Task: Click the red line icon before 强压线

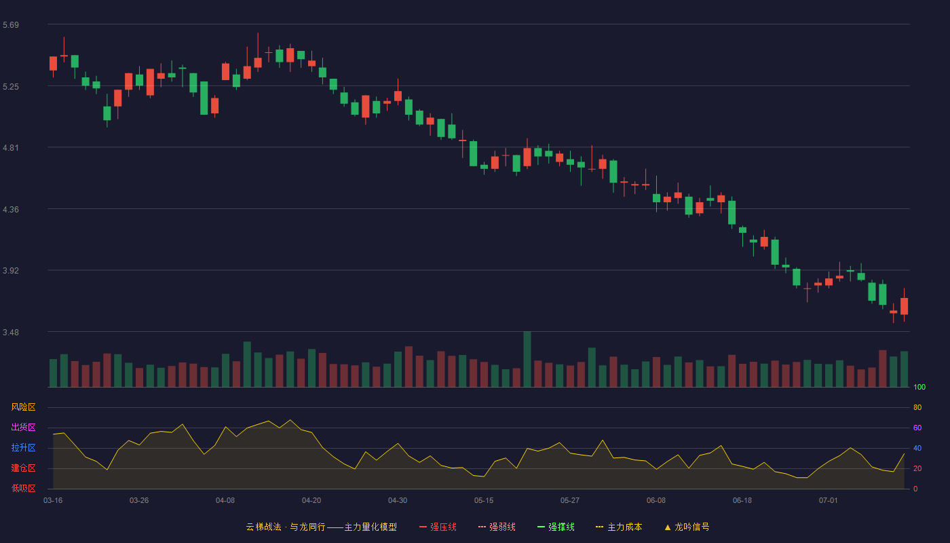Action: (423, 527)
